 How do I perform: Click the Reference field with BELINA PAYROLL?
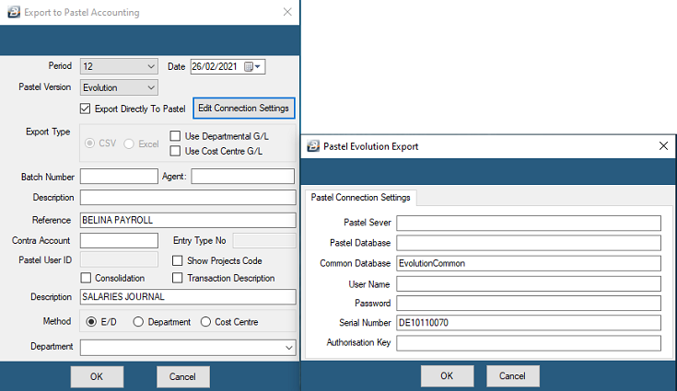pyautogui.click(x=188, y=220)
